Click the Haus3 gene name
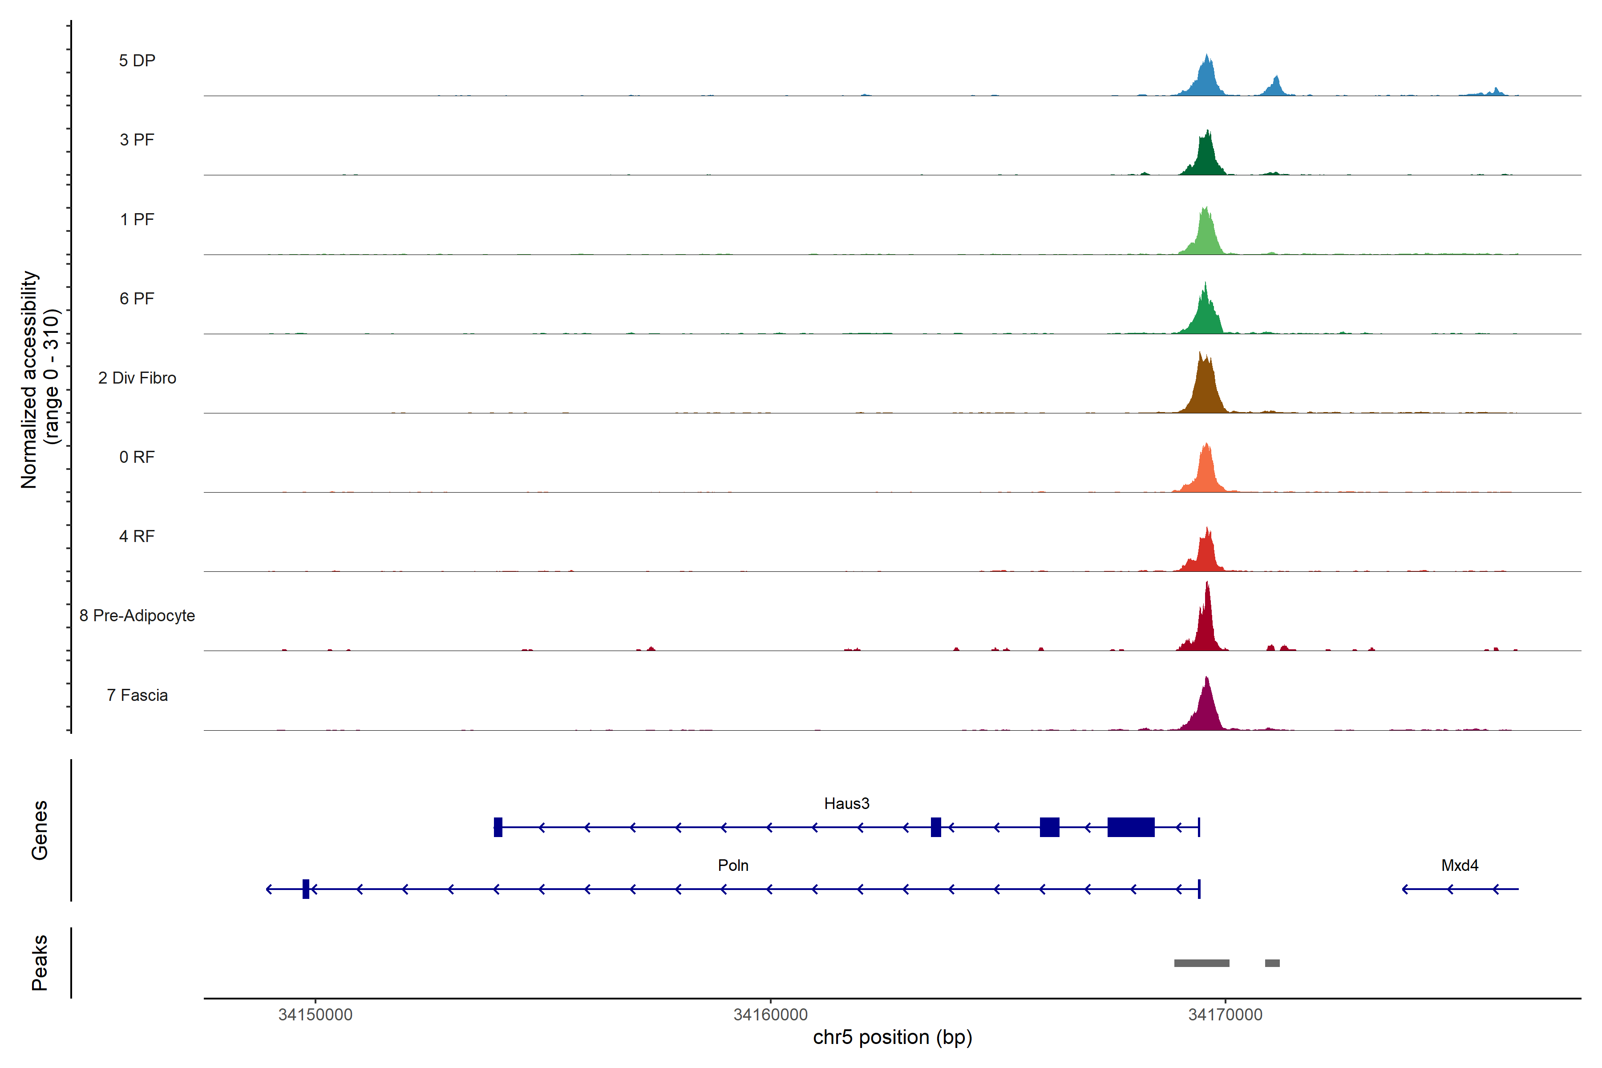 (x=847, y=804)
